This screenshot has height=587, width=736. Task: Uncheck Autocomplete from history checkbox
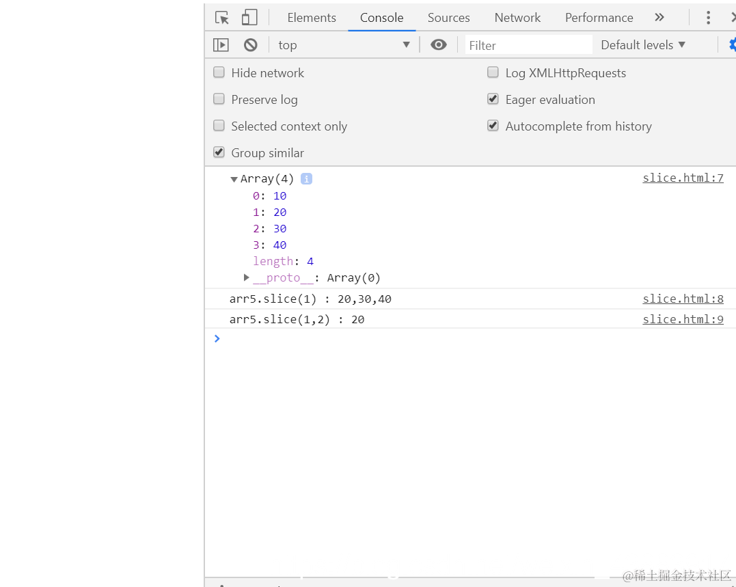point(493,126)
